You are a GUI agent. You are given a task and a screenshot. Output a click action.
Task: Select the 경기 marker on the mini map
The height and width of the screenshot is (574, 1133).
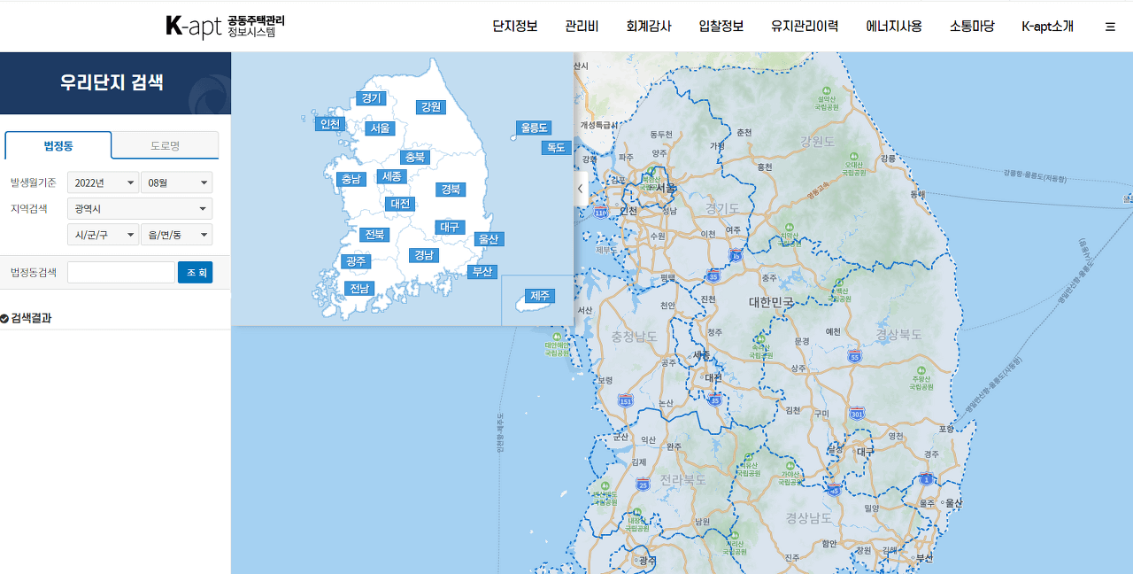click(x=372, y=98)
